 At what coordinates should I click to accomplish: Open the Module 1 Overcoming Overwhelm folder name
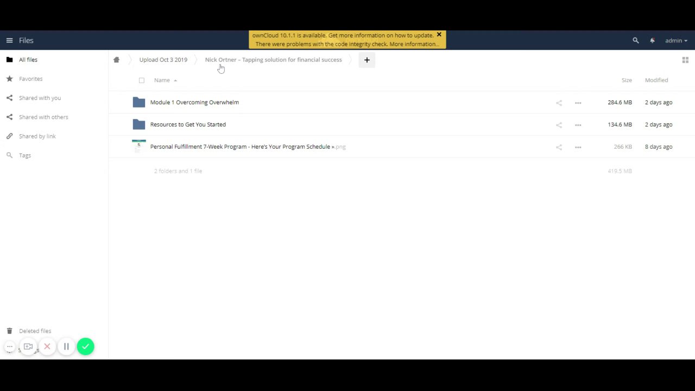click(194, 102)
